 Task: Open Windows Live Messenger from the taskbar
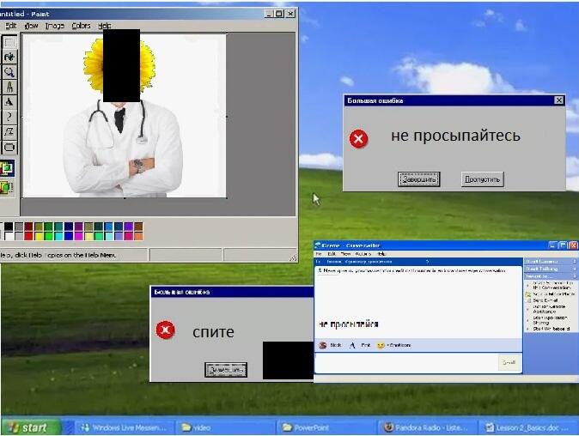[124, 427]
